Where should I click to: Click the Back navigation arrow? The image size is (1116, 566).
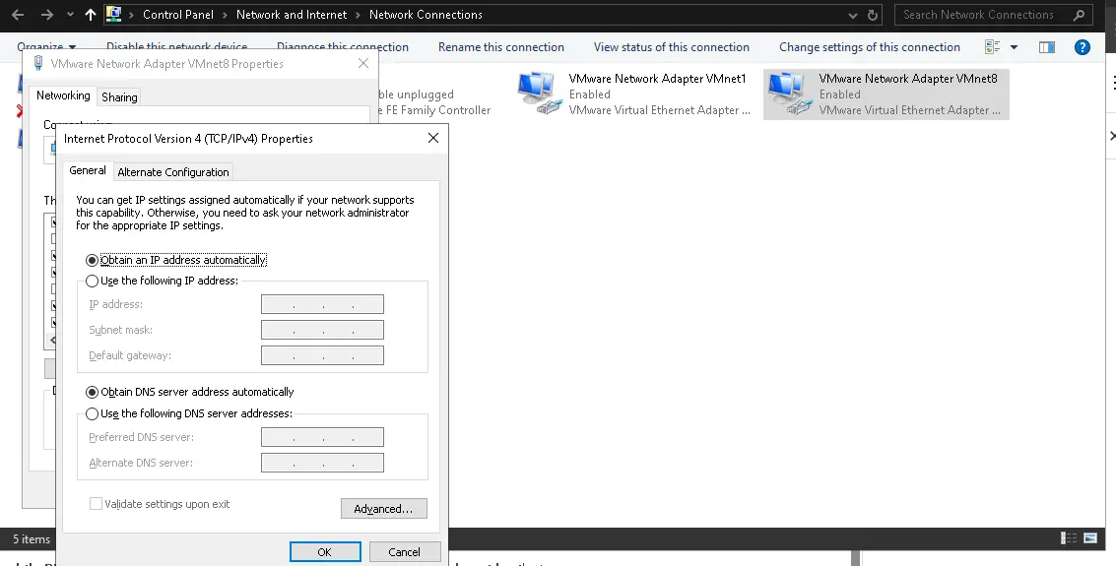tap(18, 15)
